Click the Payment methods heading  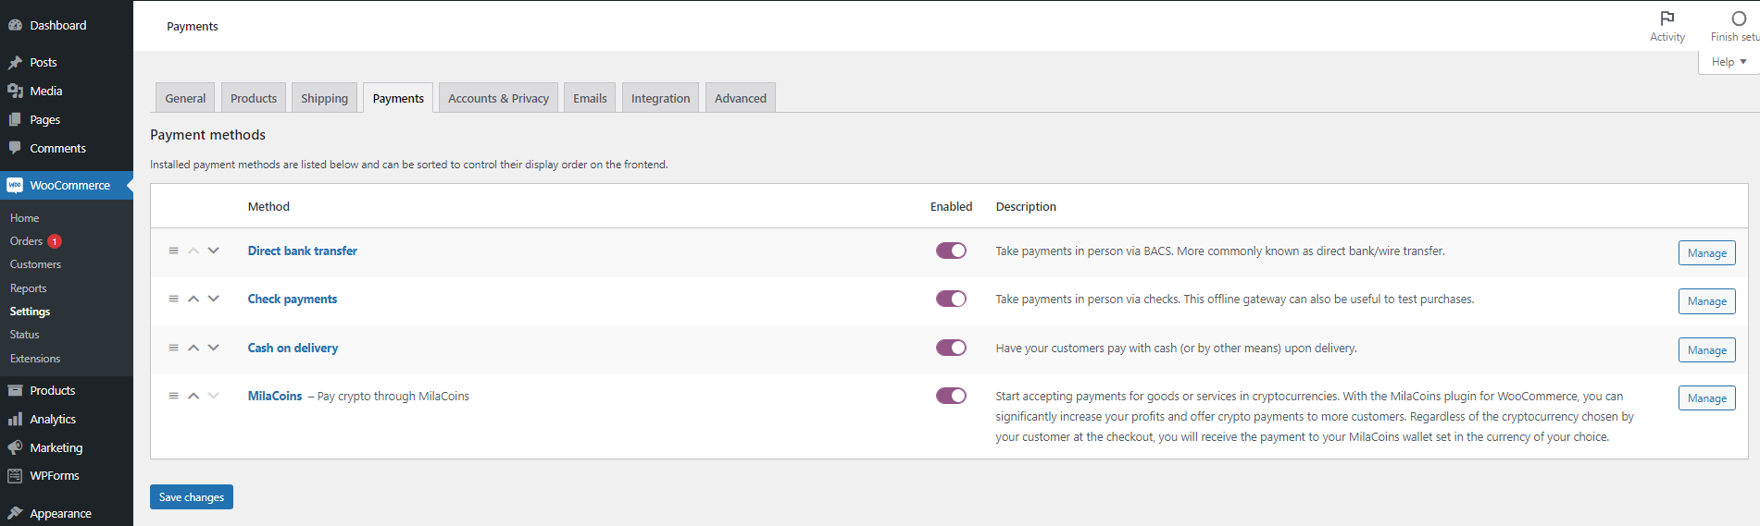click(207, 135)
